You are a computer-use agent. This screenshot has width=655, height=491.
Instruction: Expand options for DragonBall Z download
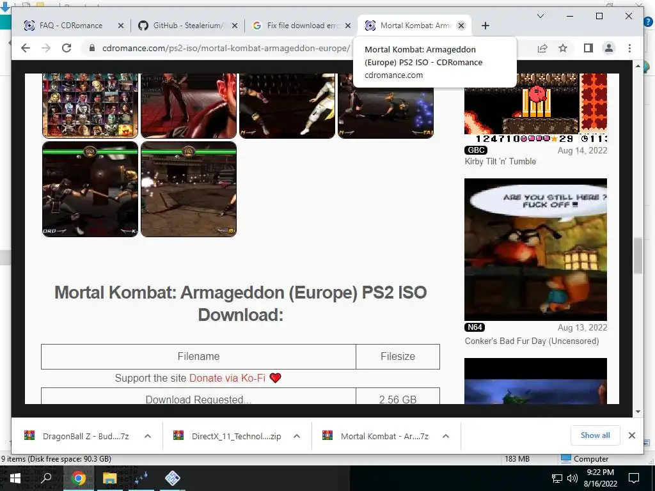pos(148,436)
